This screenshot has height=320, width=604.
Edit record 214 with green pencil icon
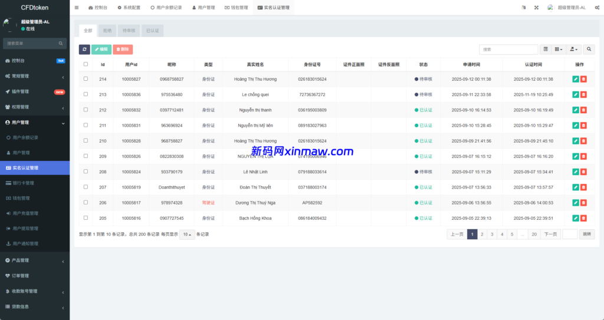pos(576,79)
